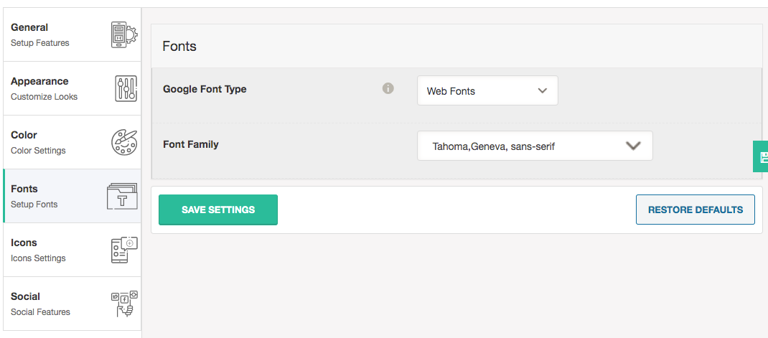The image size is (768, 338).
Task: Click the letter T folder icon beside Fonts
Action: pyautogui.click(x=122, y=197)
